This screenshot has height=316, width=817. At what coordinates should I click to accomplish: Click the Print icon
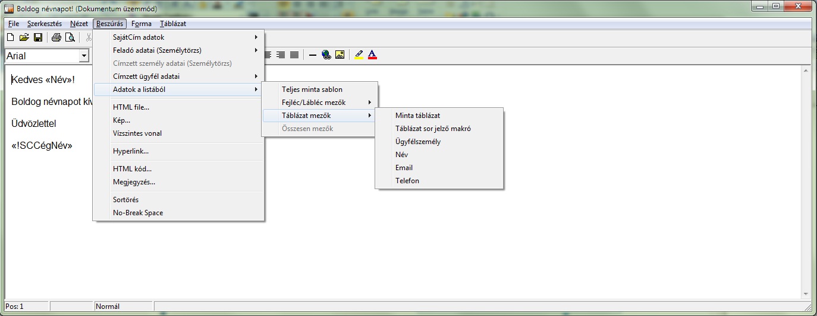tap(56, 38)
